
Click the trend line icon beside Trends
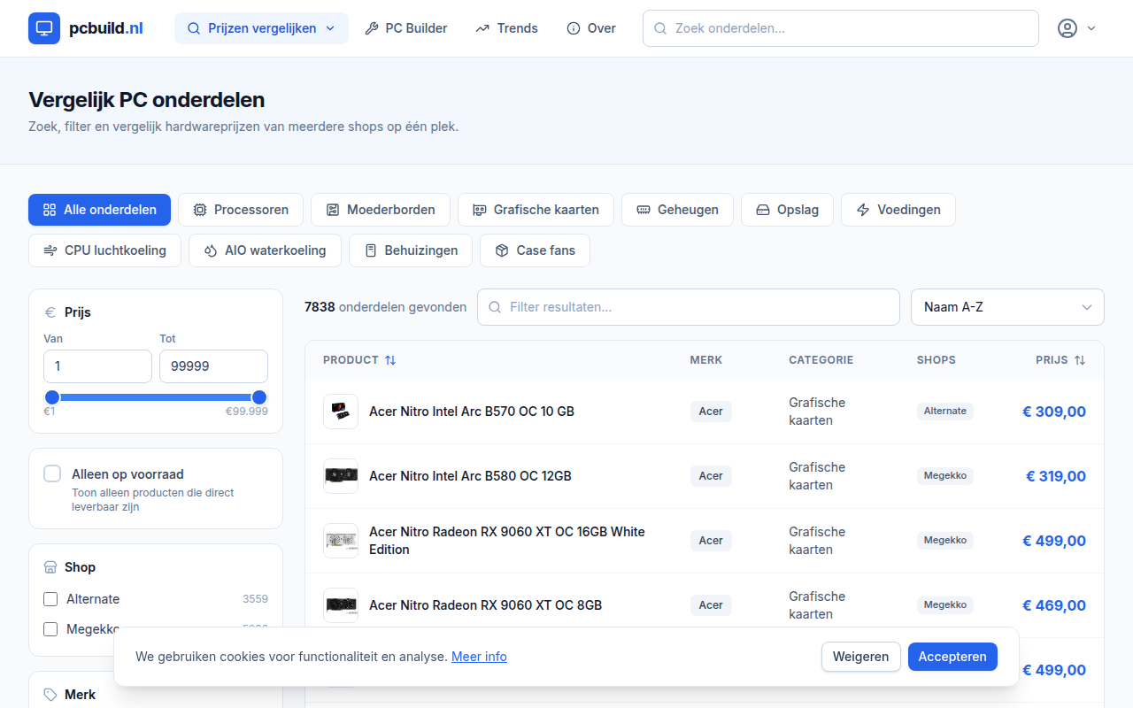click(482, 28)
